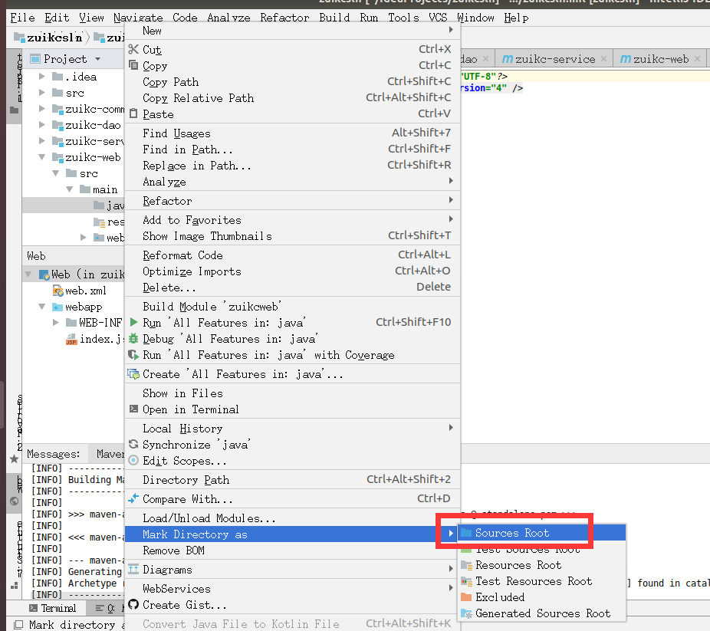Click the Create run configuration icon

tap(133, 374)
